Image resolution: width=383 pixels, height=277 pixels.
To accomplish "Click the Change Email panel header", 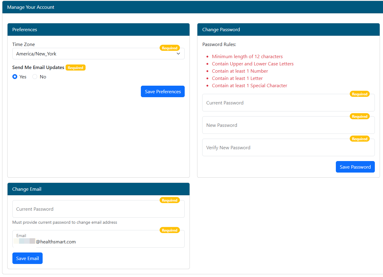I will (x=98, y=189).
